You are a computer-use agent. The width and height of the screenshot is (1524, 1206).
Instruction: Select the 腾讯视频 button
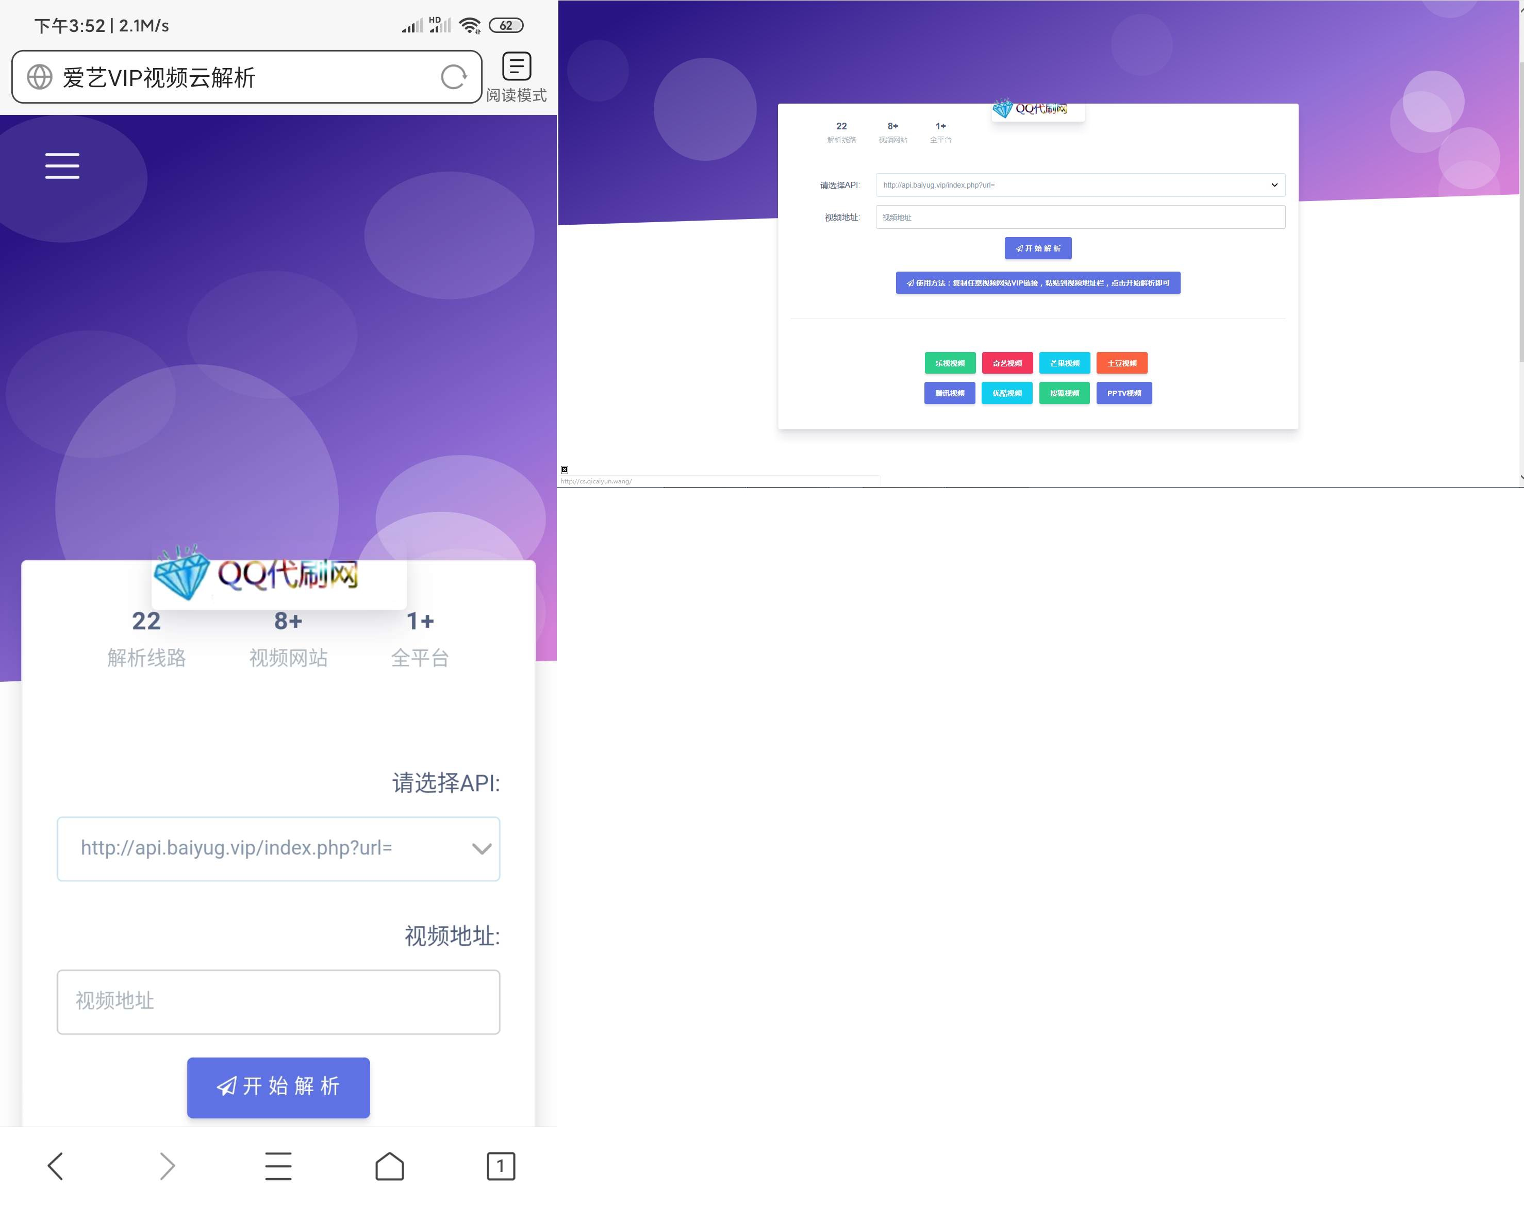(950, 393)
